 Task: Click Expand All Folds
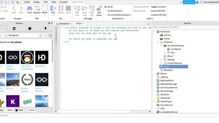pyautogui.click(x=158, y=11)
